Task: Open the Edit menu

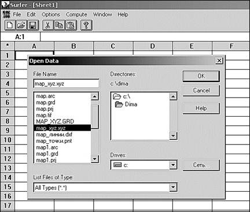Action: click(x=31, y=14)
